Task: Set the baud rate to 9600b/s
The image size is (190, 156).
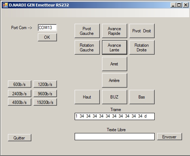Action: pyautogui.click(x=45, y=93)
